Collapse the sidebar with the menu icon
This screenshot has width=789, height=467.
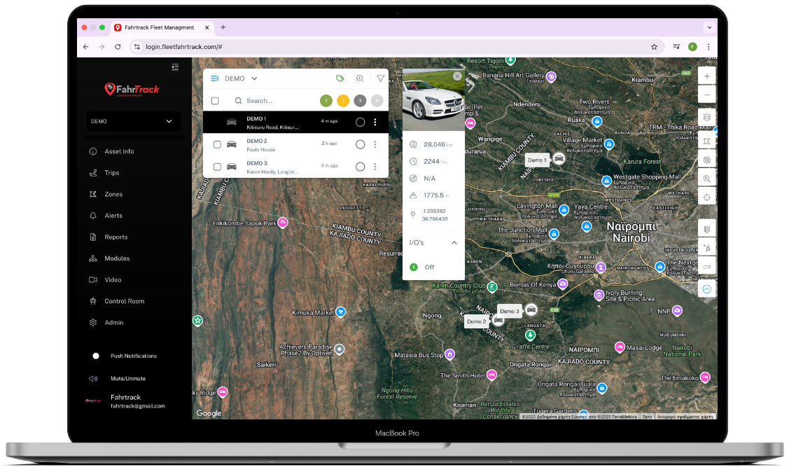point(175,67)
